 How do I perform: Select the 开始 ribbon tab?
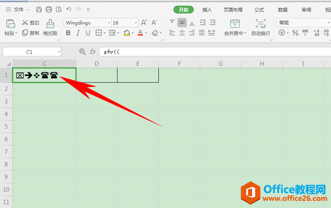tap(183, 10)
